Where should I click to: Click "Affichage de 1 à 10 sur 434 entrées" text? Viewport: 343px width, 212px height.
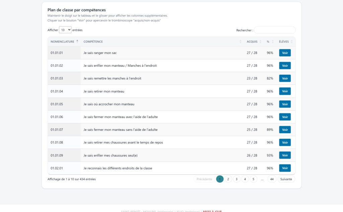(72, 179)
